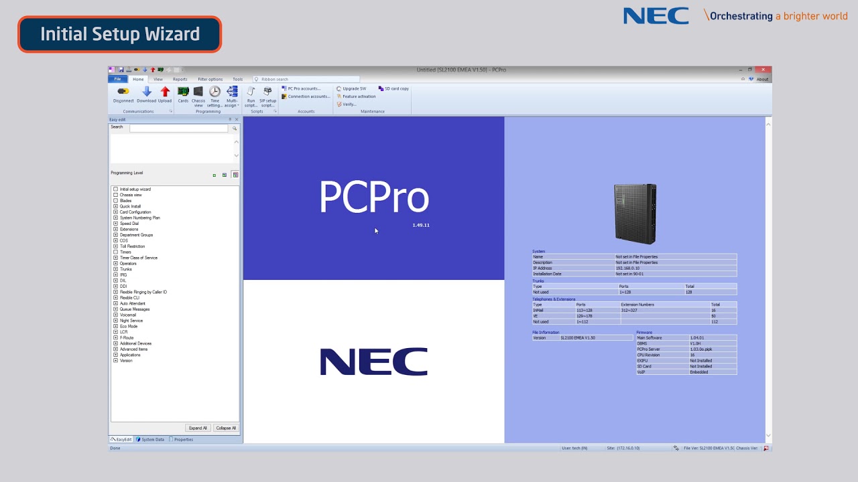Click the red Upload arrow icon

point(165,92)
